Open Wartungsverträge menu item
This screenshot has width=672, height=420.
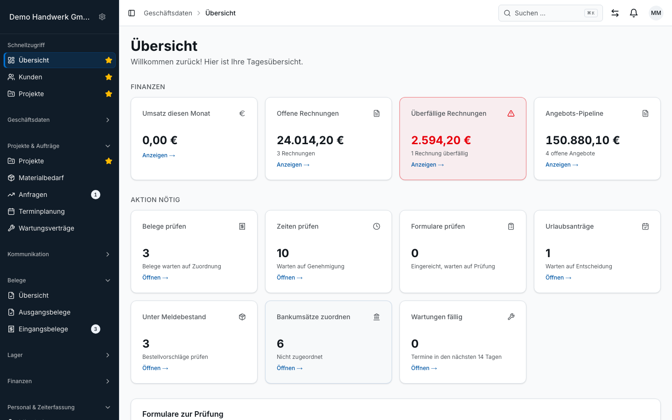[x=59, y=228]
